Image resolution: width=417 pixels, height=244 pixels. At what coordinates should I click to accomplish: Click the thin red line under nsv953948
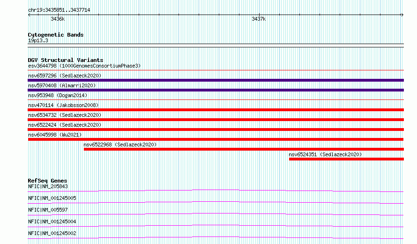coord(216,100)
